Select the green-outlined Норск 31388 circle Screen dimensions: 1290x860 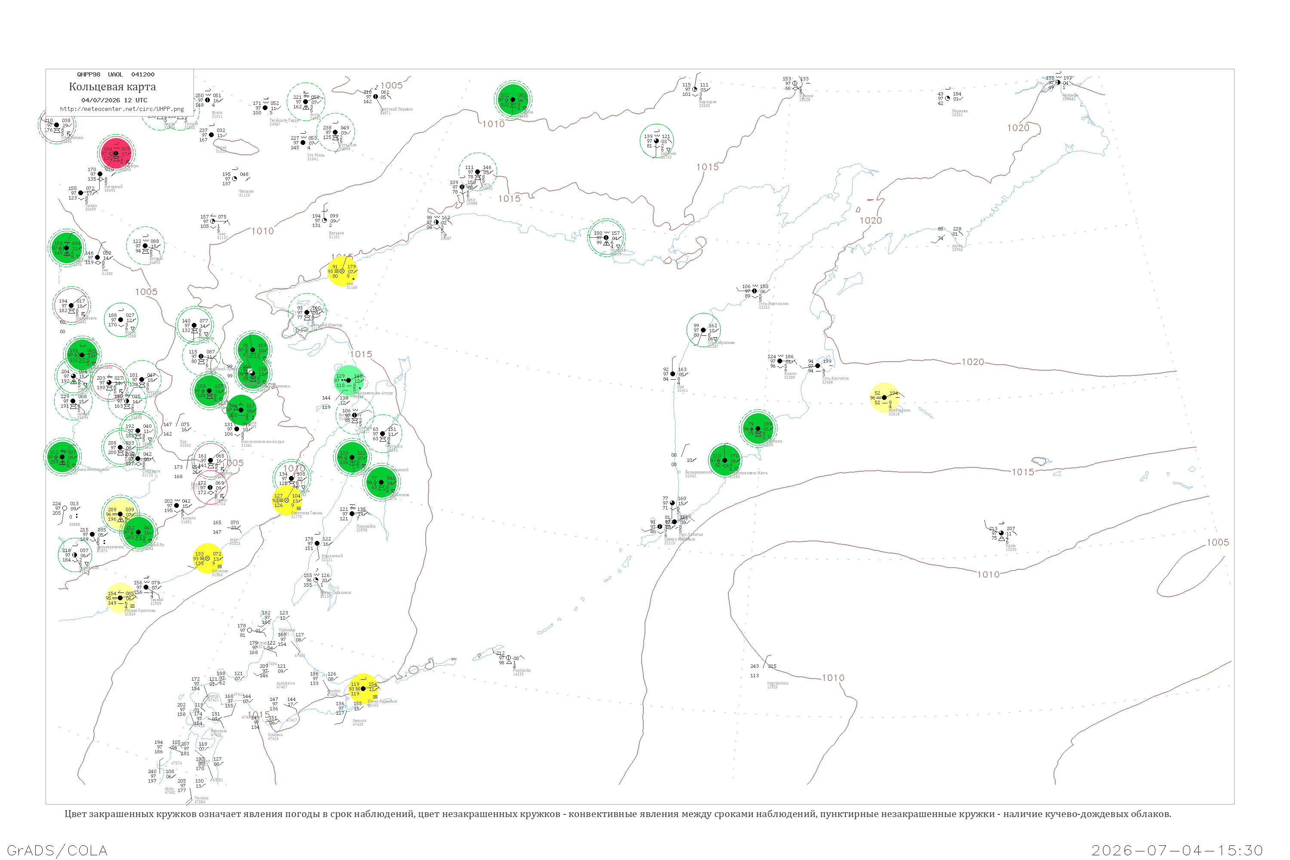[121, 320]
